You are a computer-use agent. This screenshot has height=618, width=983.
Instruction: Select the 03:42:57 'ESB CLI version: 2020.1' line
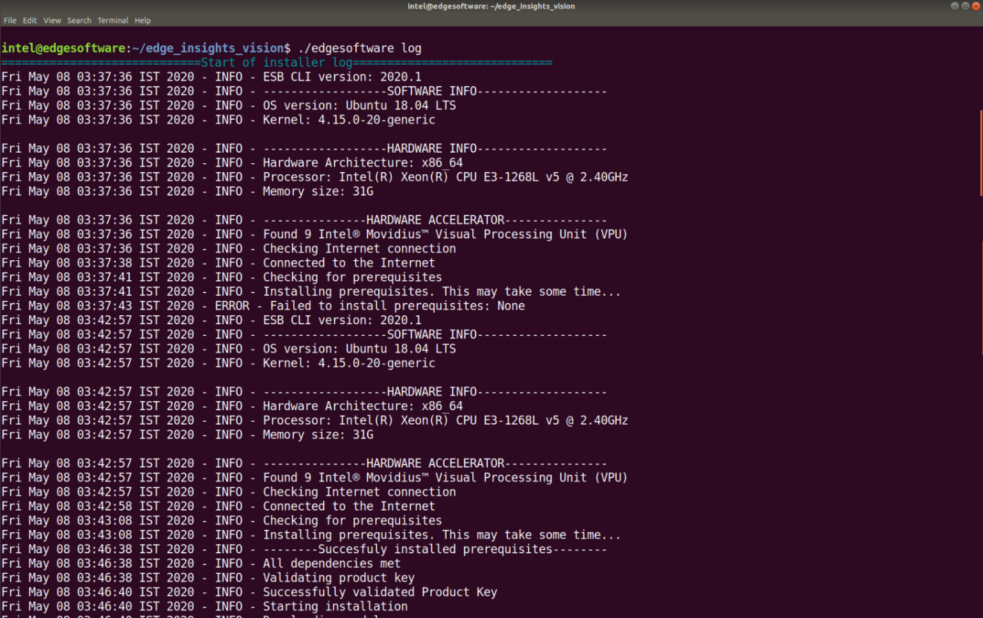(211, 321)
